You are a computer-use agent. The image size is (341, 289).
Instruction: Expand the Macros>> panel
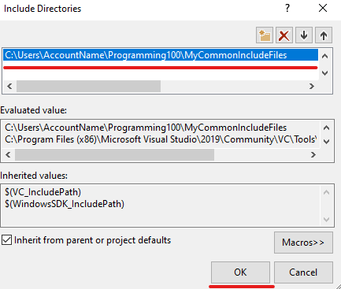tap(303, 243)
